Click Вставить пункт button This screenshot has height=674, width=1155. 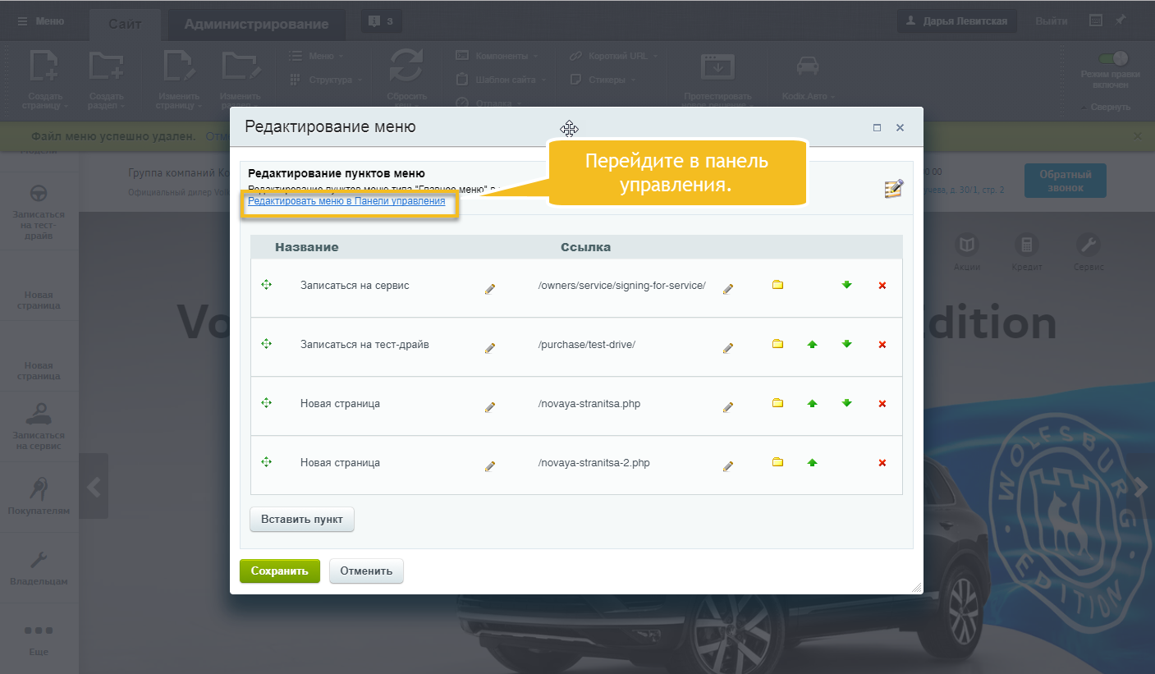(302, 519)
